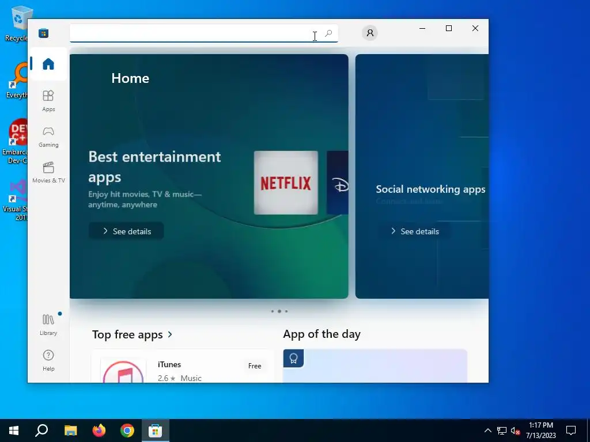Viewport: 590px width, 442px height.
Task: Open the Microsoft Store logo icon
Action: (44, 33)
